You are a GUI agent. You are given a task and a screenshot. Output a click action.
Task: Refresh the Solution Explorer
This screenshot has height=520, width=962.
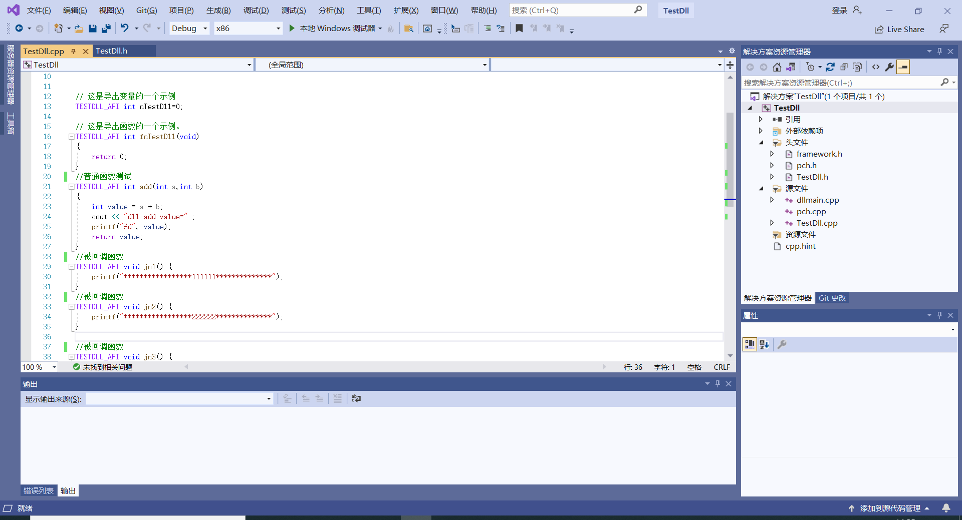click(x=831, y=67)
